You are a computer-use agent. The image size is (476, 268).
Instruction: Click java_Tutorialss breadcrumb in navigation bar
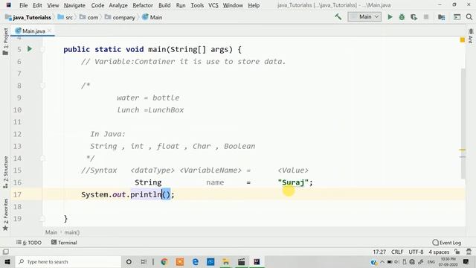pos(28,17)
